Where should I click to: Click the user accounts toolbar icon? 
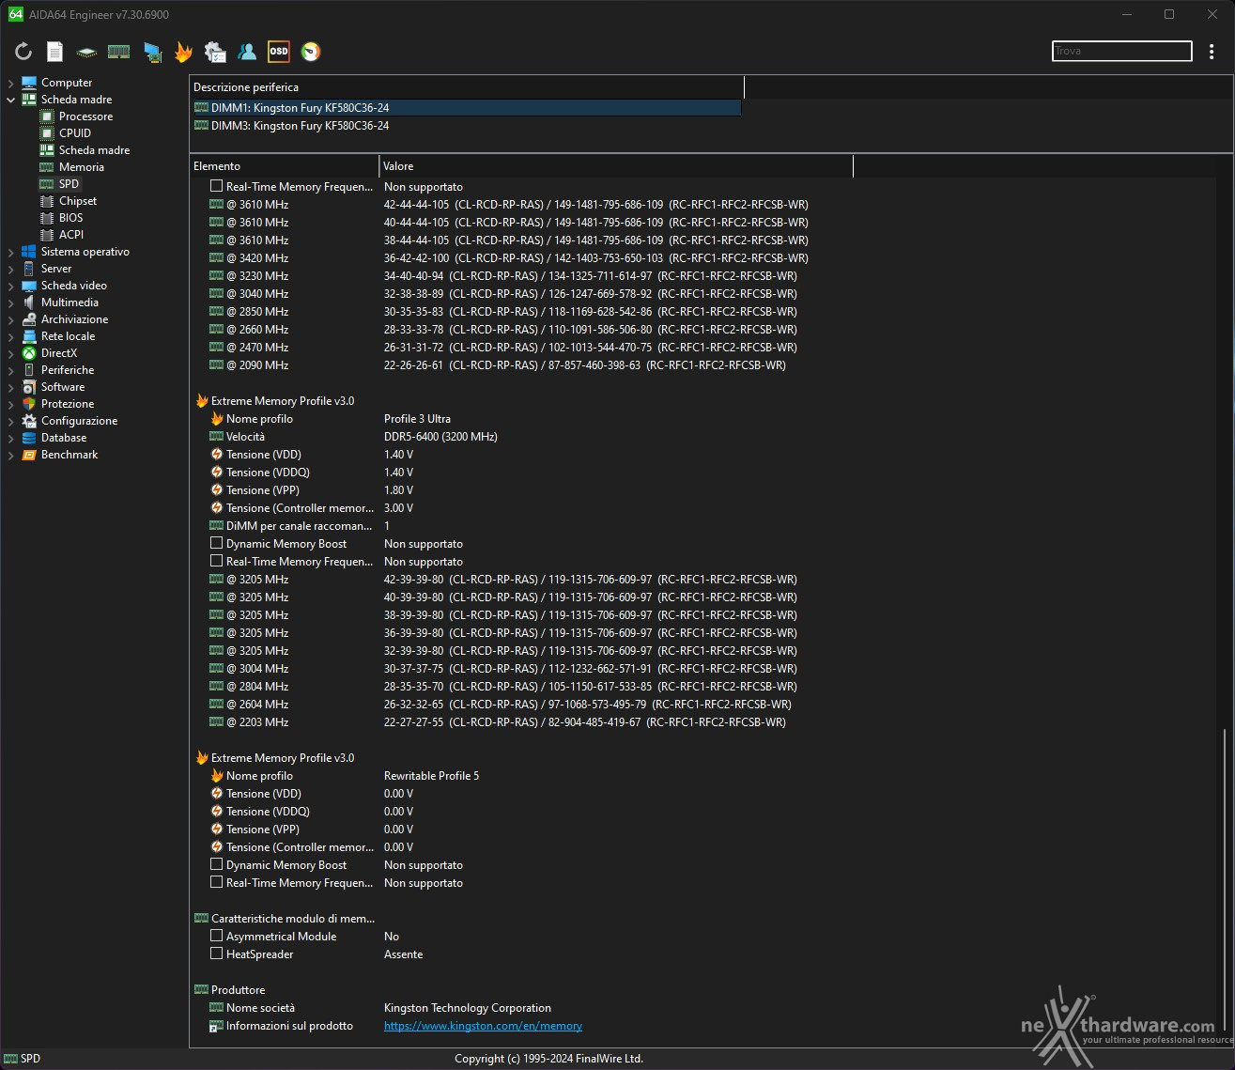[x=247, y=52]
